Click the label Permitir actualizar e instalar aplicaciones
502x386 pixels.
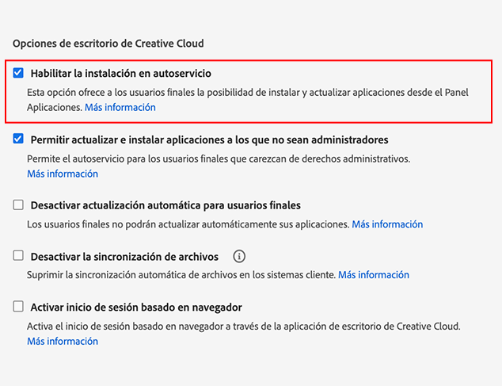[209, 139]
